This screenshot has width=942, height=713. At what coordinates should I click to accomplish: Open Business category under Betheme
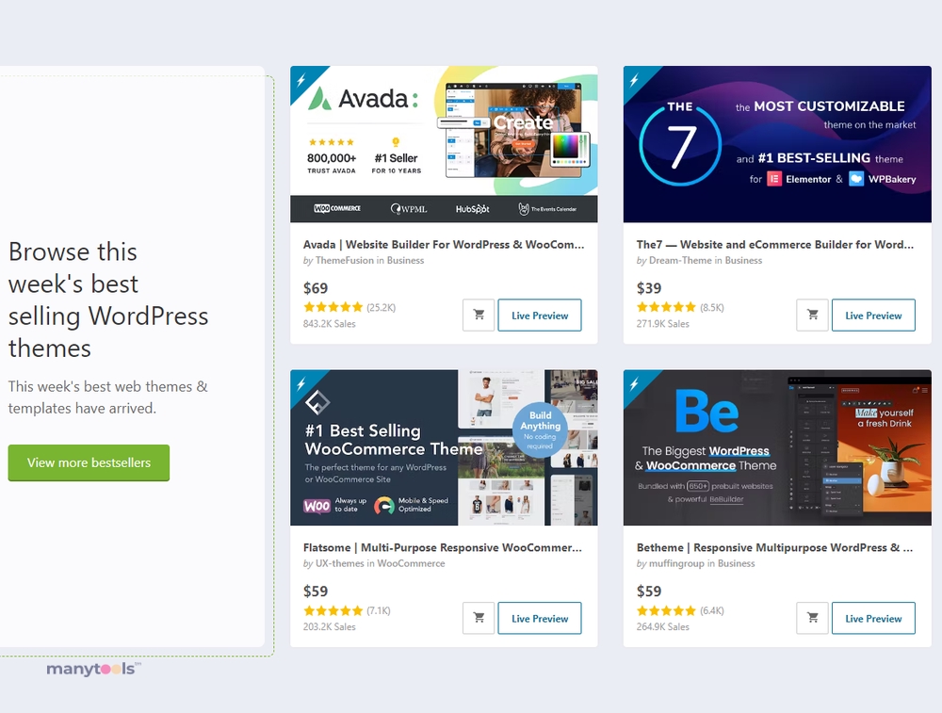tap(736, 563)
